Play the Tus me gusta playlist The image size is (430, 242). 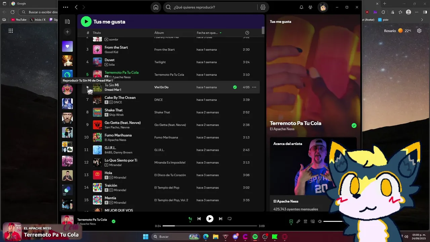[x=86, y=22]
